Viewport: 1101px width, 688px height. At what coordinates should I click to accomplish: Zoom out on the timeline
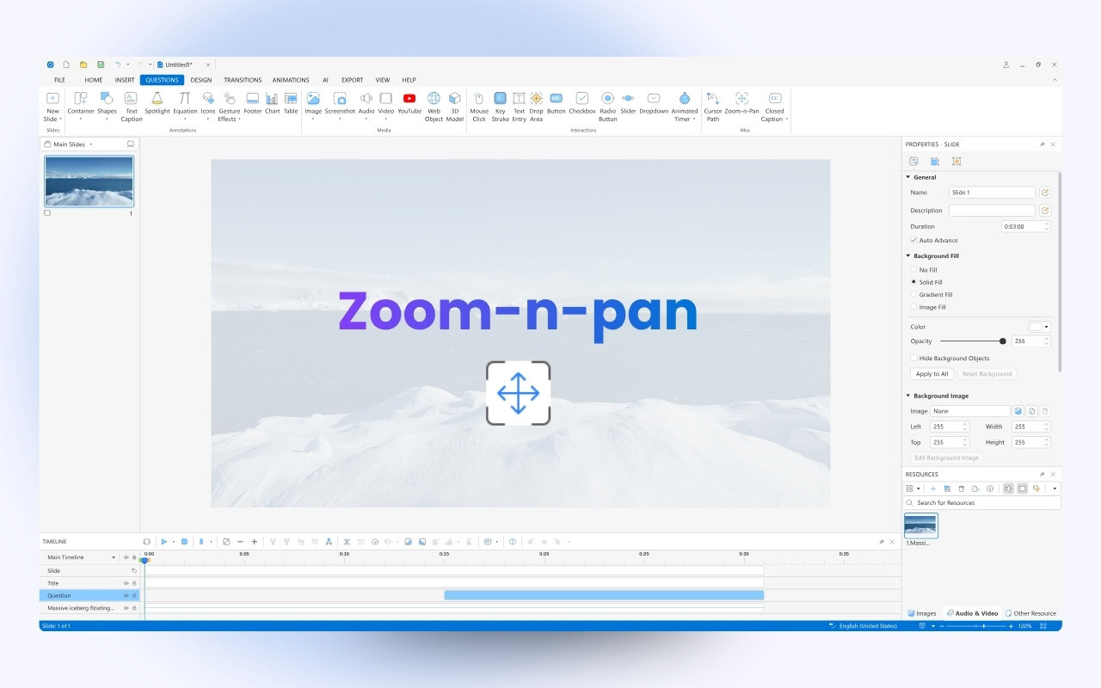pyautogui.click(x=240, y=542)
